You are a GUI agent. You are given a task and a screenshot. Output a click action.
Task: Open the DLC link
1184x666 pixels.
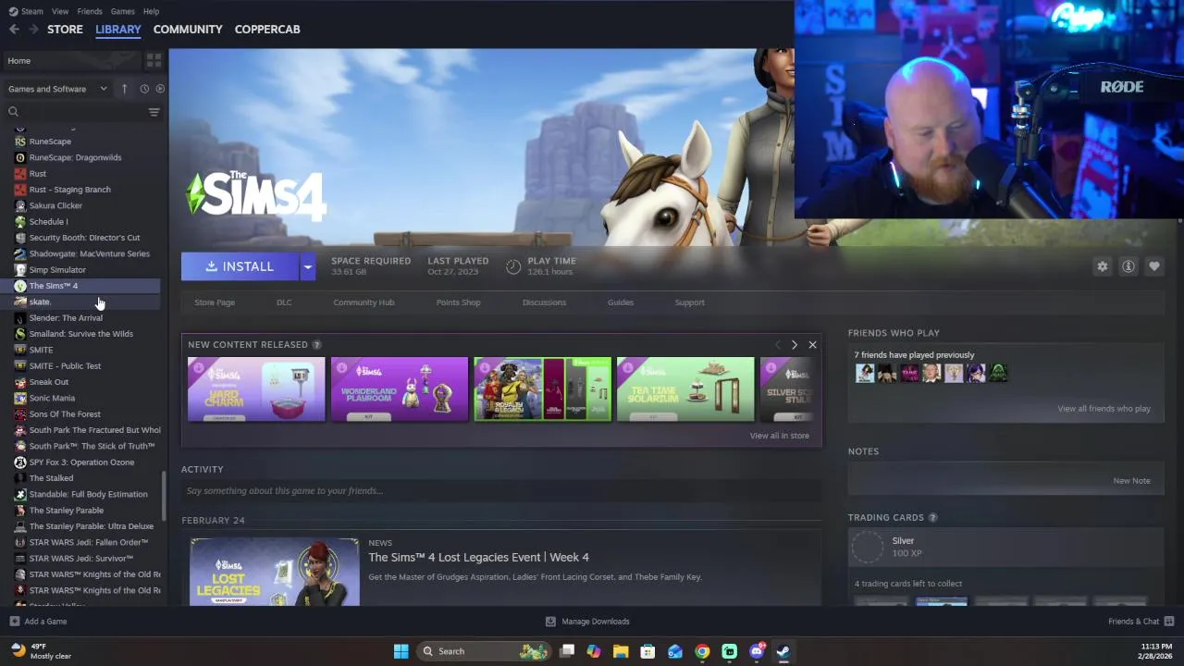pos(284,302)
